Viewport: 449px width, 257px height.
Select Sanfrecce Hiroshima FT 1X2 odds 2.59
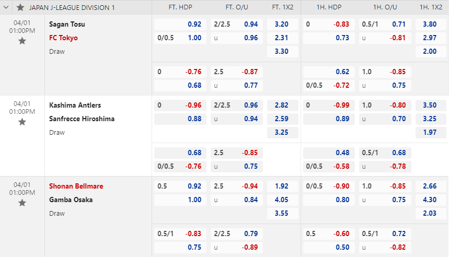tap(282, 119)
